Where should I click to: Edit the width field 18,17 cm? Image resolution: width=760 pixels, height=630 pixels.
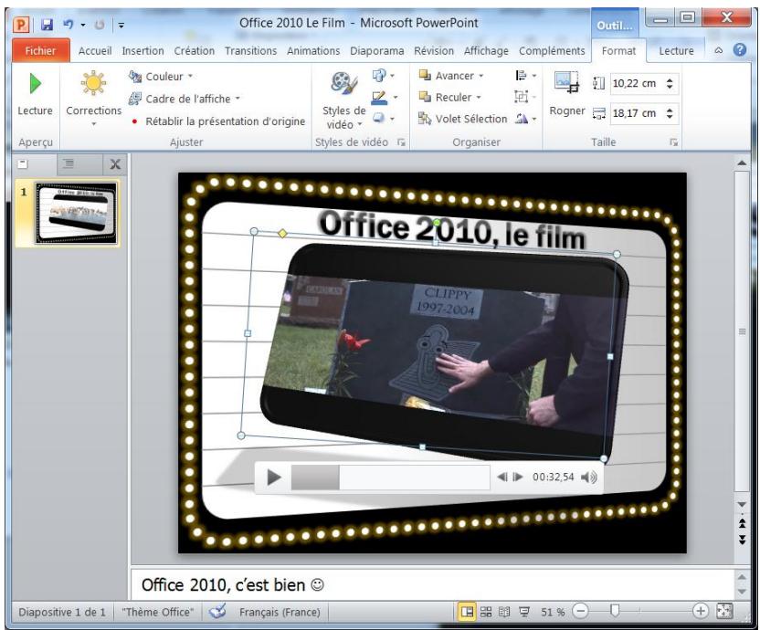pos(635,113)
